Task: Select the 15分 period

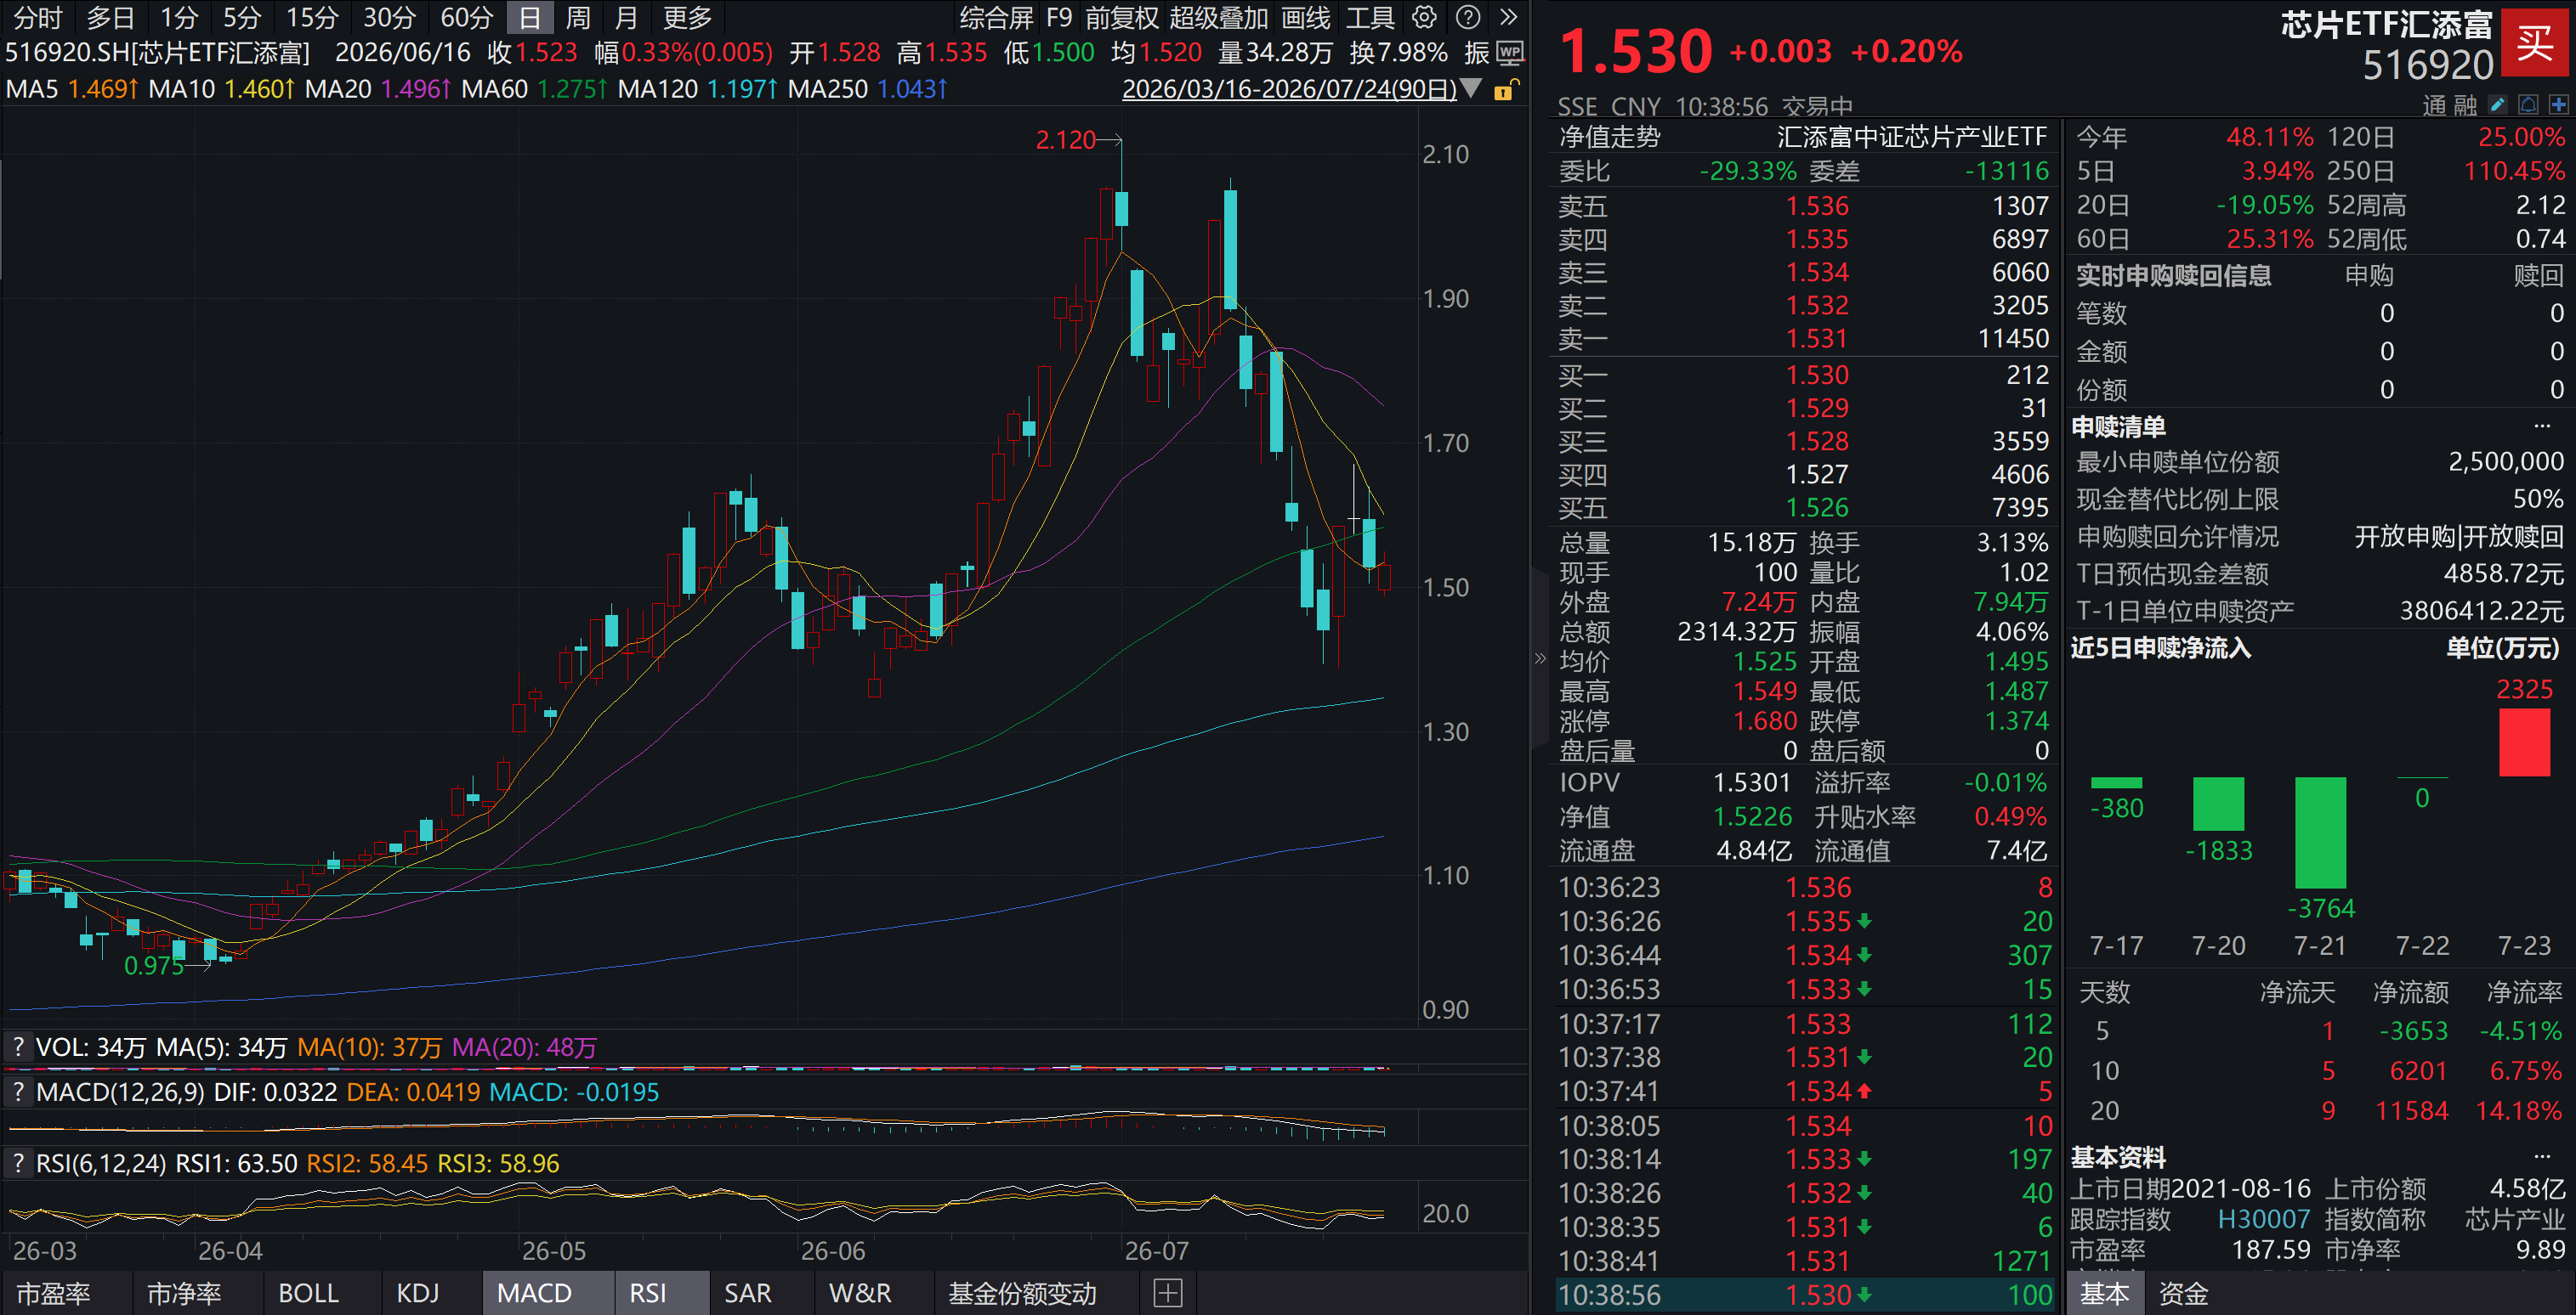Action: point(312,17)
